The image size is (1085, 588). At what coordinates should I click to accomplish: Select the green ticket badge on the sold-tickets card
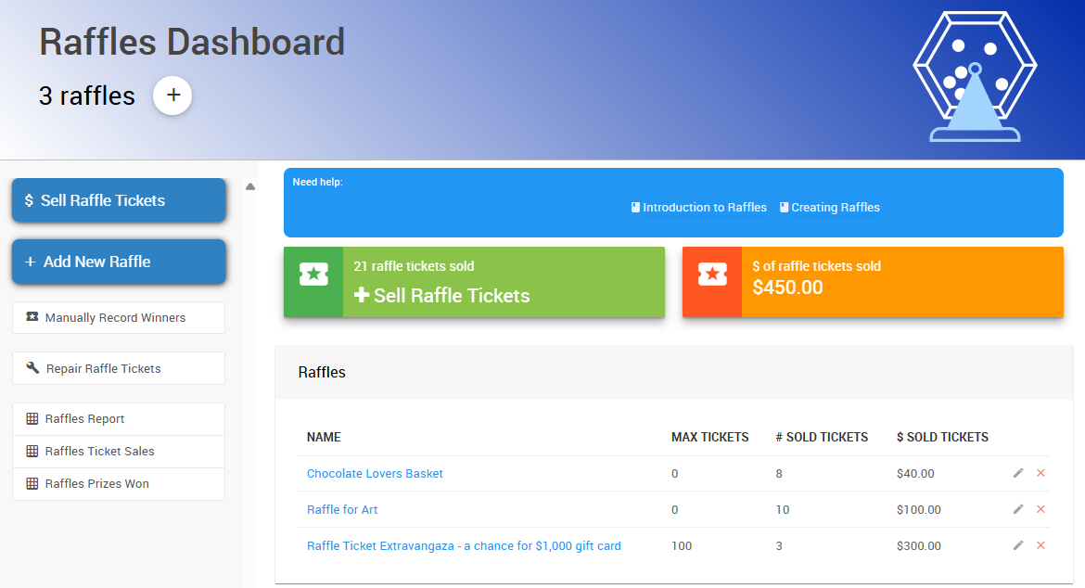[x=315, y=275]
